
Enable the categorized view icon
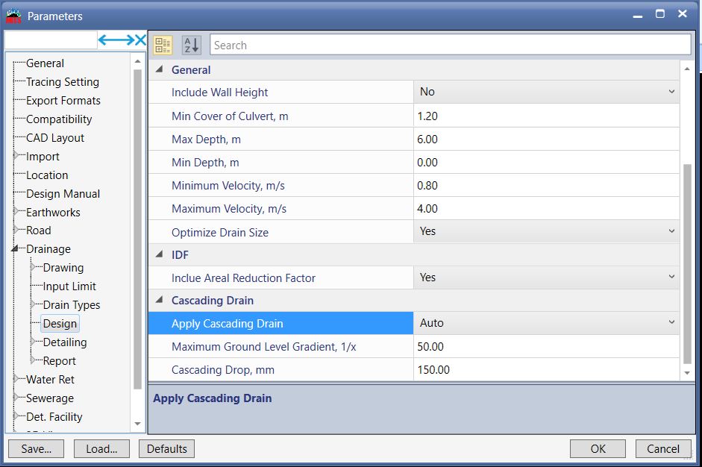point(162,44)
